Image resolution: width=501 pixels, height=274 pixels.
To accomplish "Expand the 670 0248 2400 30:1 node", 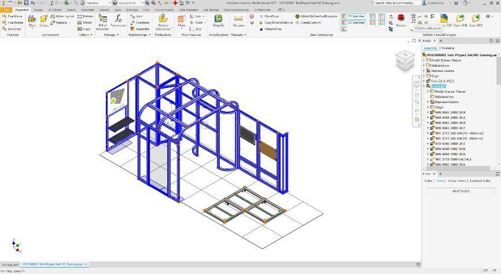I will tap(428, 144).
